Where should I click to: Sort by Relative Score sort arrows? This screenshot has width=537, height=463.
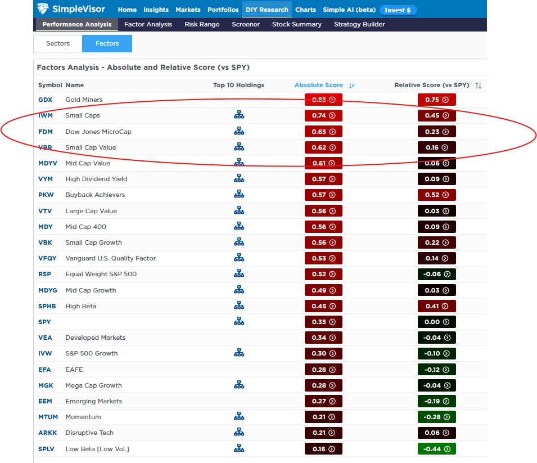(478, 86)
